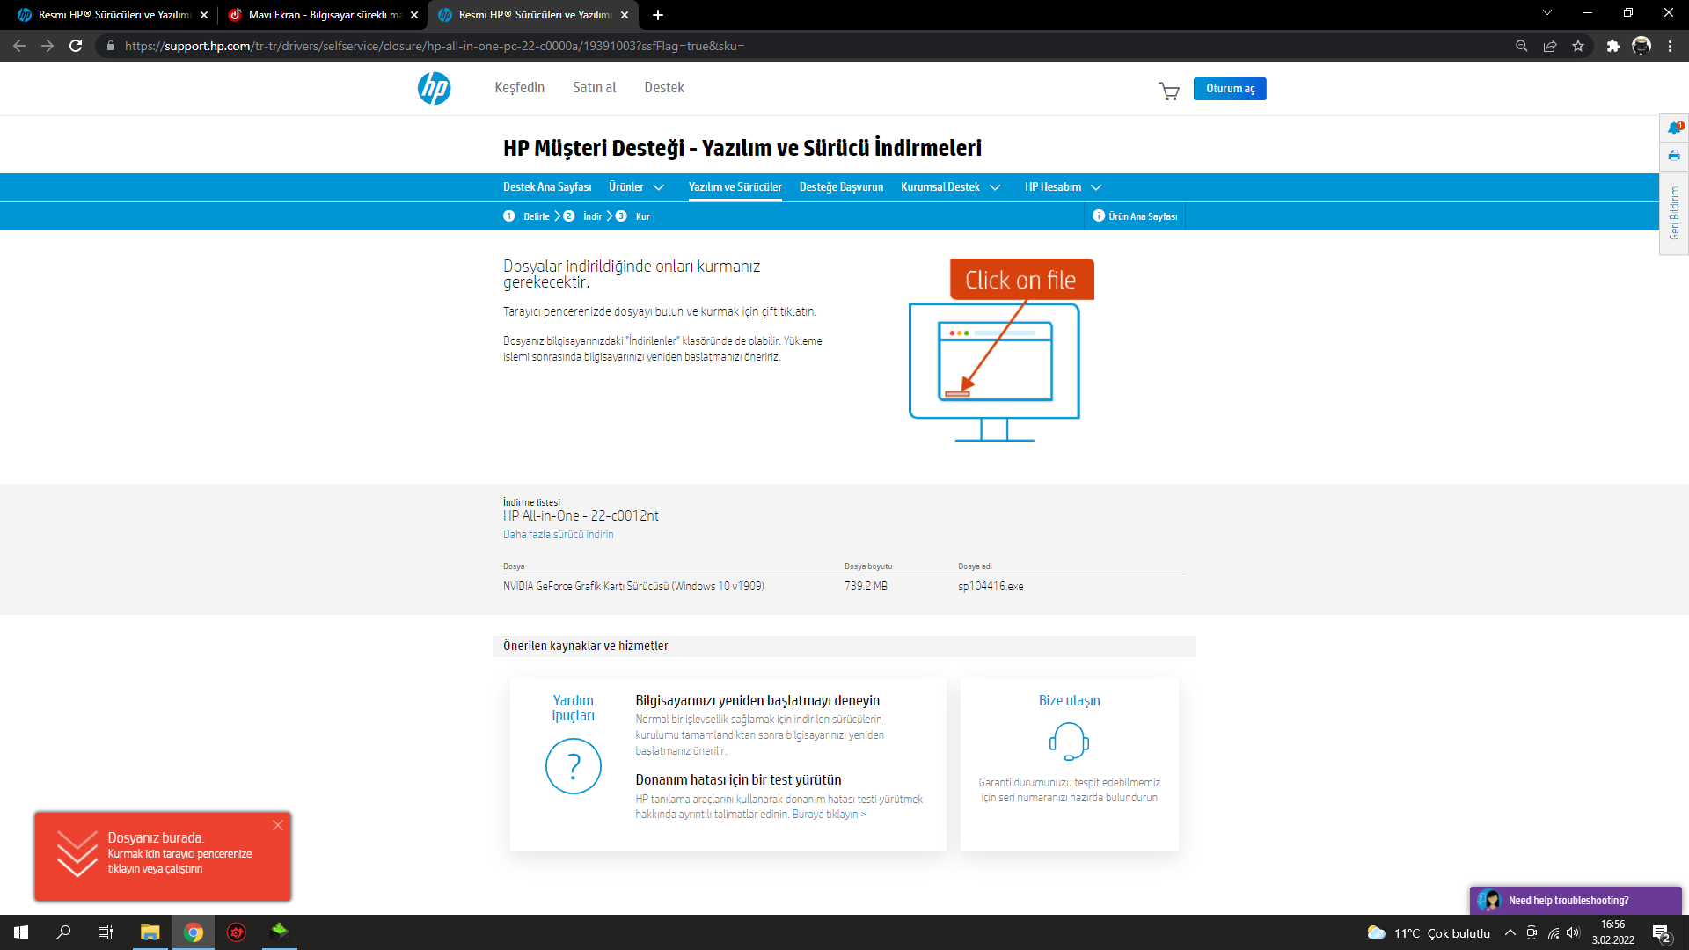
Task: Reload the page with refresh icon
Action: 76,46
